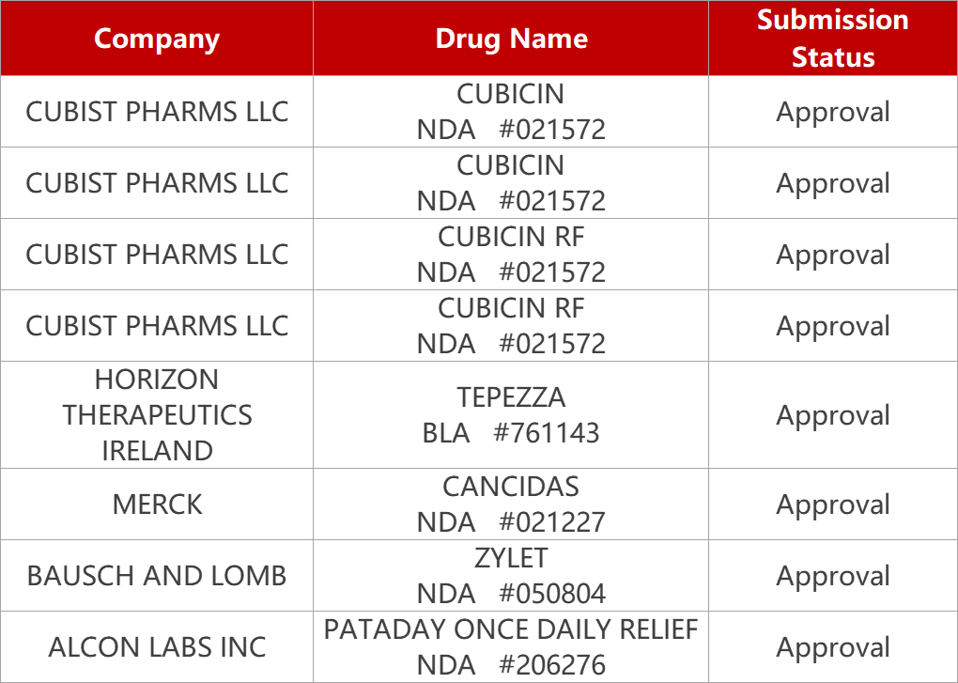Select the Approval status for CANCIDAS
Image resolution: width=958 pixels, height=683 pixels.
pyautogui.click(x=832, y=504)
